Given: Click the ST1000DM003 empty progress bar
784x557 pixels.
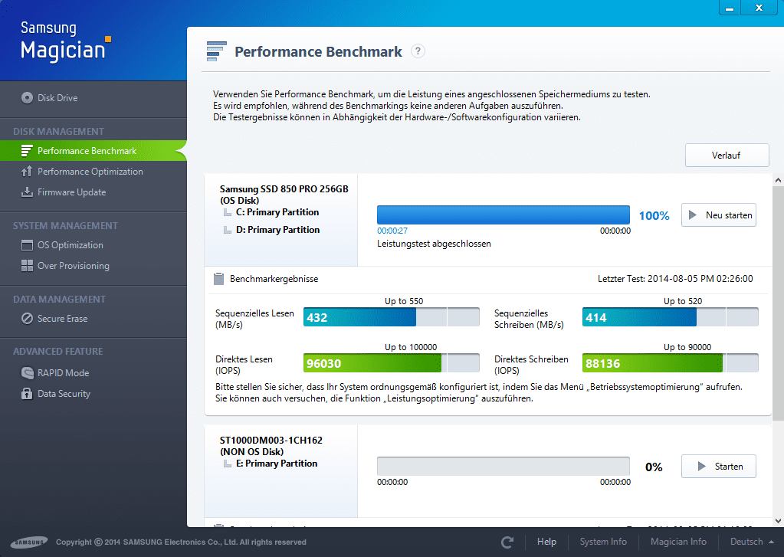Looking at the screenshot, I should point(503,466).
